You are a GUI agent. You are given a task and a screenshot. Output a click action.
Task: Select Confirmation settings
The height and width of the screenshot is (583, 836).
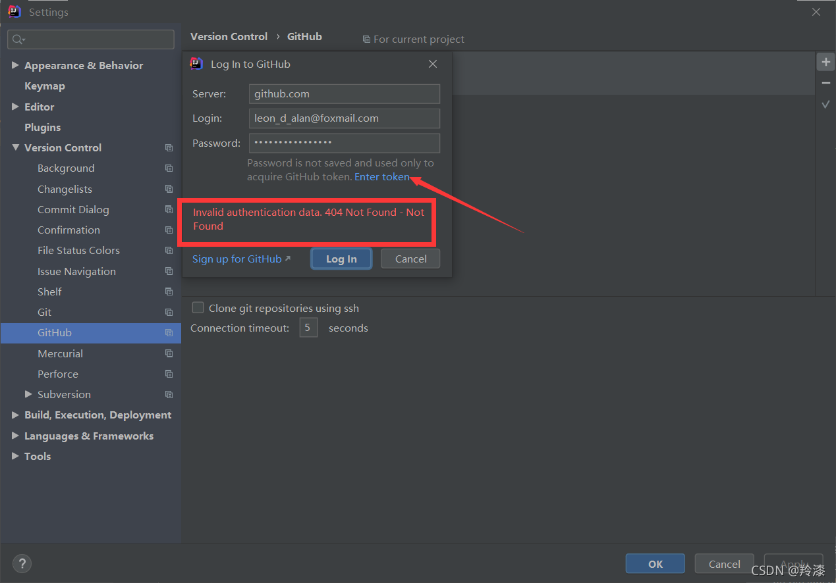click(x=69, y=230)
